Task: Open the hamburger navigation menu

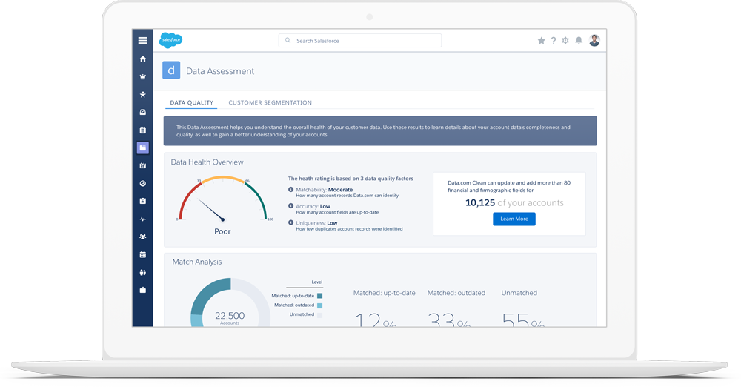Action: (x=142, y=41)
